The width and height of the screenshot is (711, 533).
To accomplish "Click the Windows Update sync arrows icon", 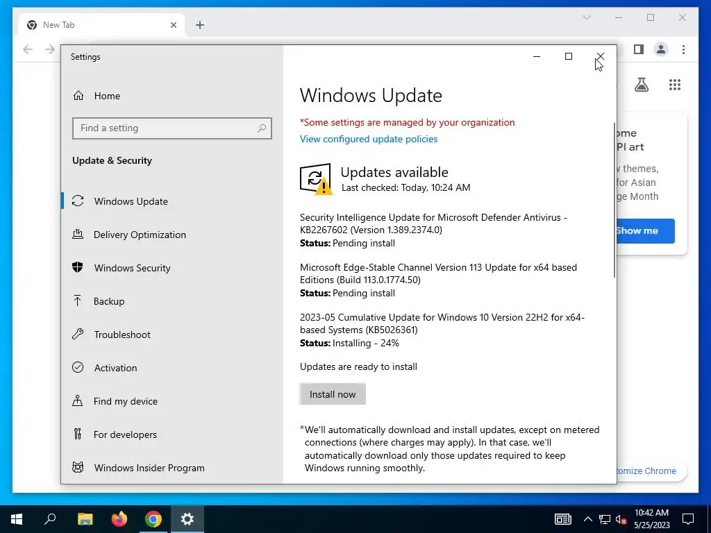I will (78, 201).
